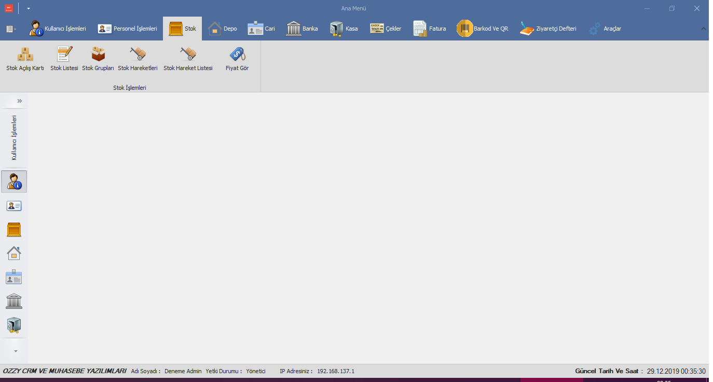Select the user icon in the left sidebar
713x382 pixels.
coord(14,182)
